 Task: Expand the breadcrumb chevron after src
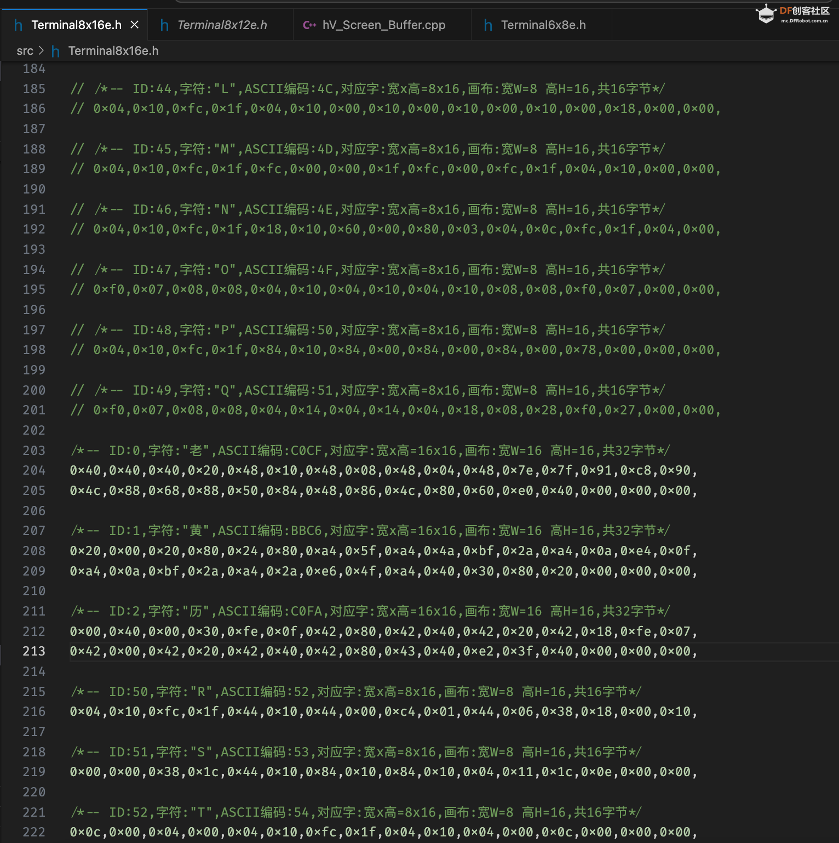(x=42, y=50)
